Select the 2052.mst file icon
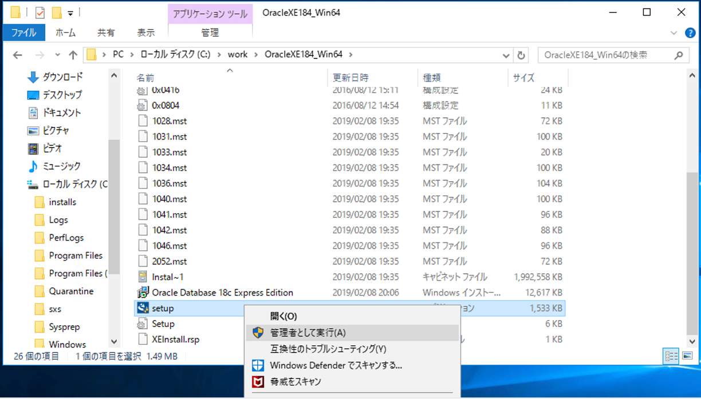Viewport: 701px width, 399px height. tap(143, 261)
